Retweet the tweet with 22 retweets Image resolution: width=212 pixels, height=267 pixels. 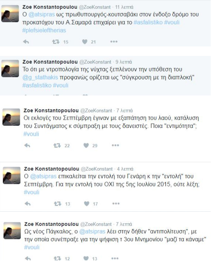tap(57, 145)
